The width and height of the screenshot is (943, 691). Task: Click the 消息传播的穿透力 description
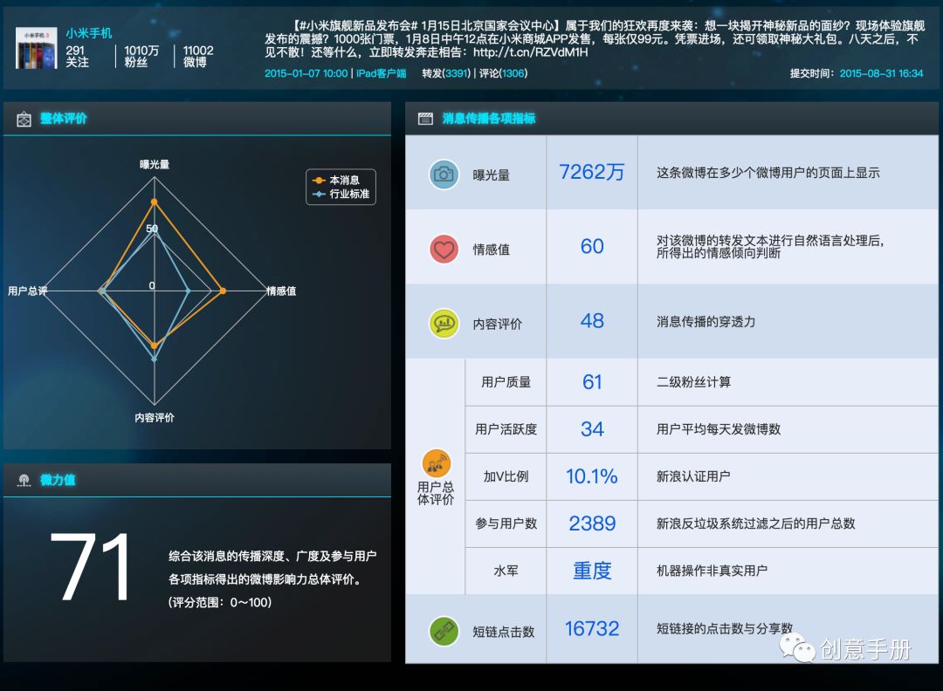[x=706, y=321]
